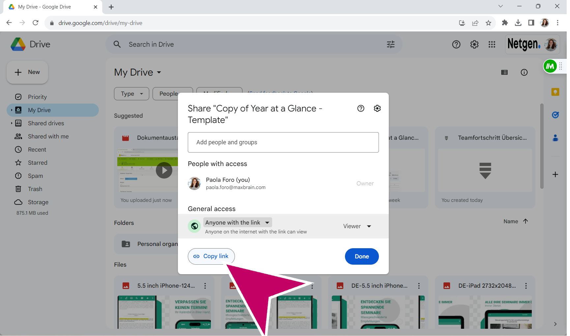Open Drive settings gear
The width and height of the screenshot is (570, 336).
[474, 44]
